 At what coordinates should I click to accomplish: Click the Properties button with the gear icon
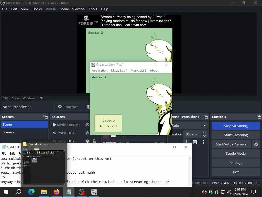coord(68,107)
